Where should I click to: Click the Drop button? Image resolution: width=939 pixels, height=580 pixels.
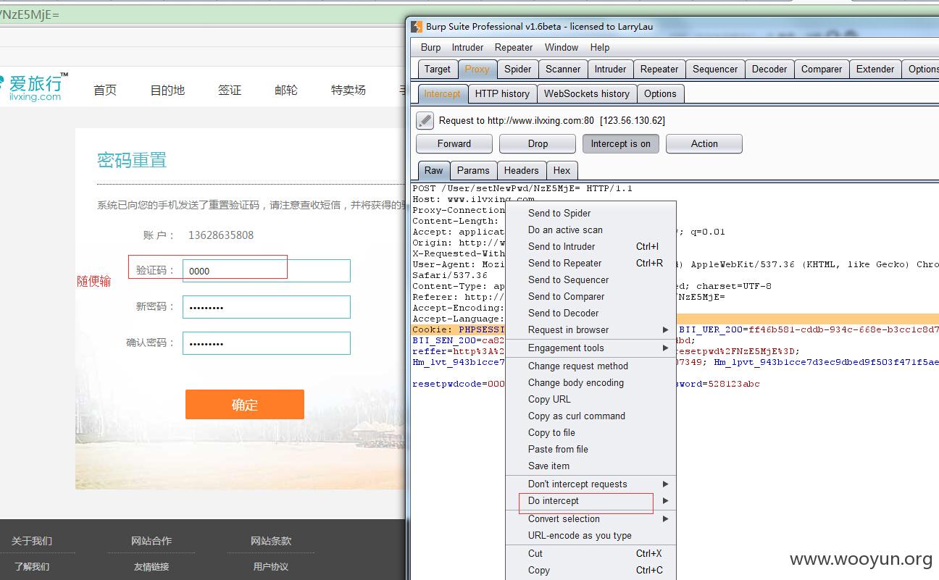pos(538,143)
